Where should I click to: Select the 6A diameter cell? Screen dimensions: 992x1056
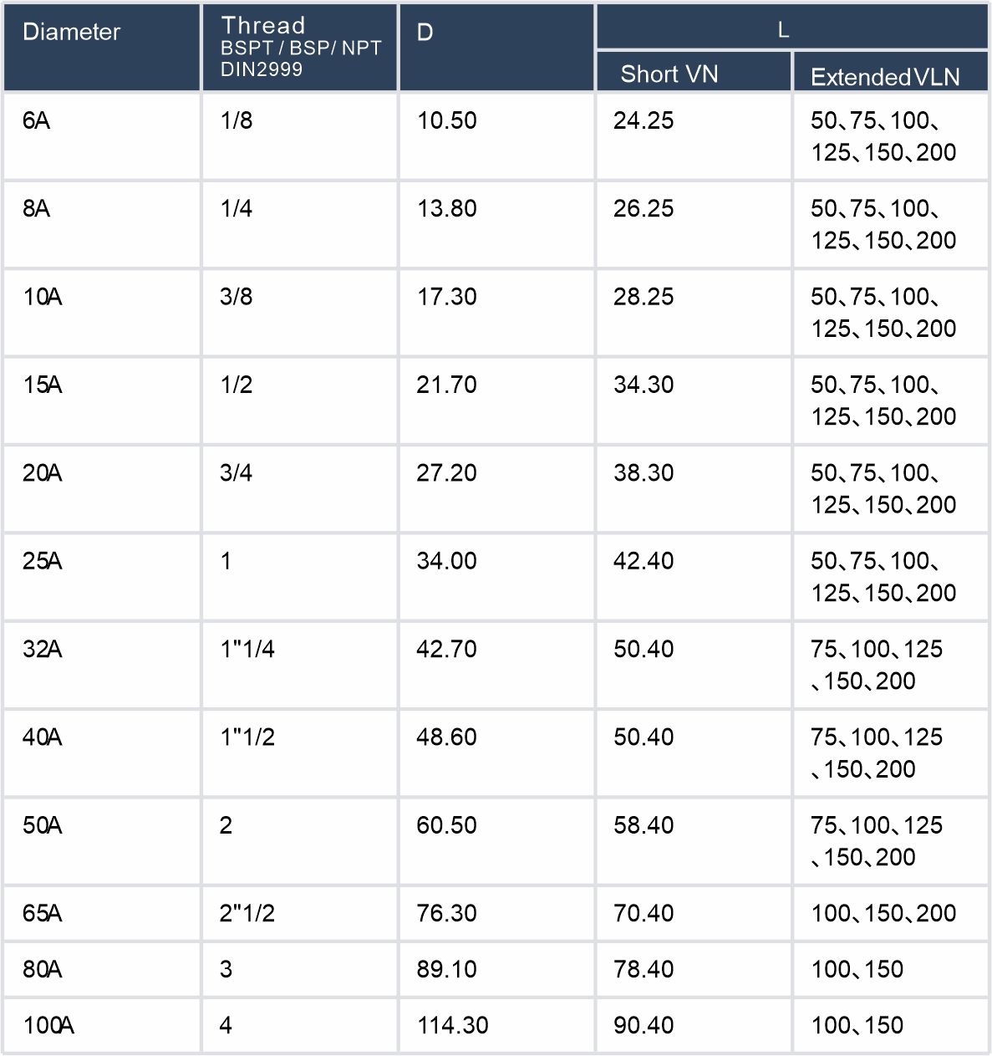click(37, 121)
